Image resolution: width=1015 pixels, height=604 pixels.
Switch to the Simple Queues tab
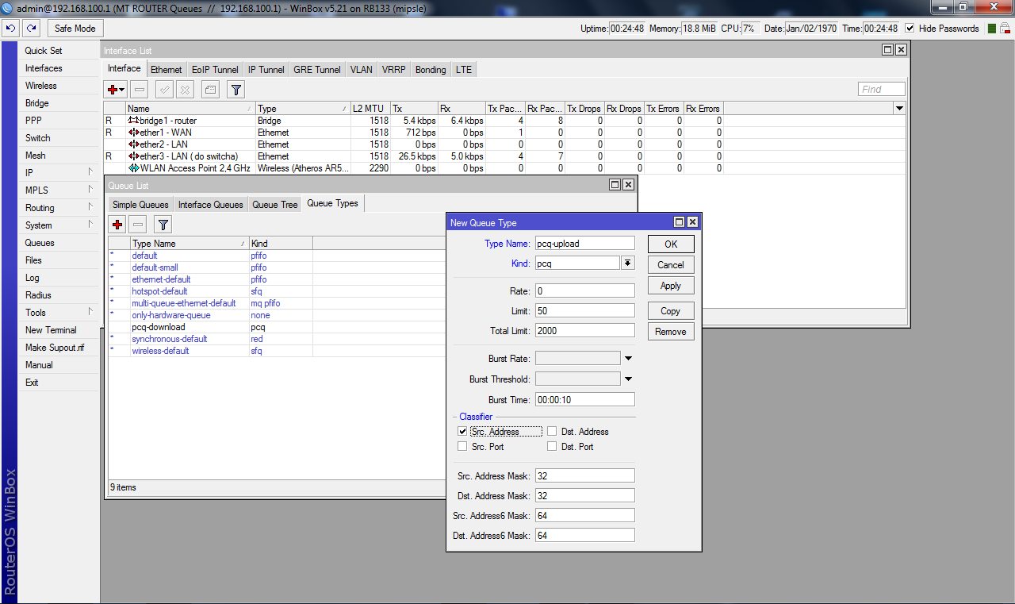coord(140,204)
